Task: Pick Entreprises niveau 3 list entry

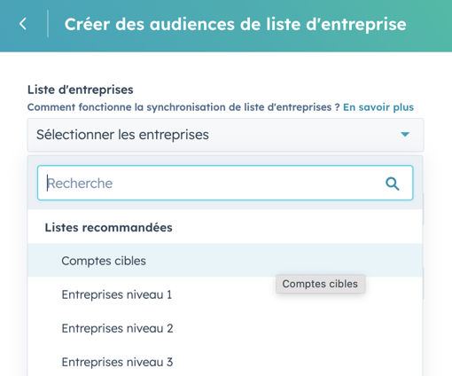Action: tap(225, 362)
